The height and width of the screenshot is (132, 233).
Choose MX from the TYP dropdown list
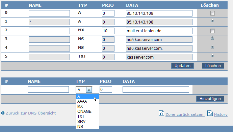(x=87, y=106)
